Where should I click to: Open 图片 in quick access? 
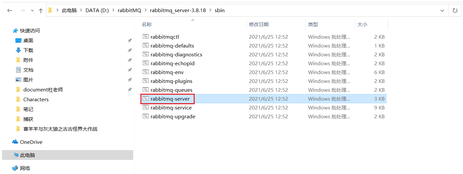pos(28,80)
